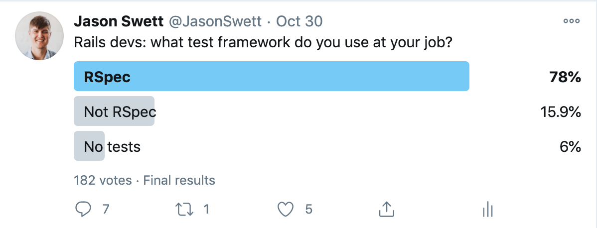
Task: Like the tweet with the heart icon
Action: [286, 210]
